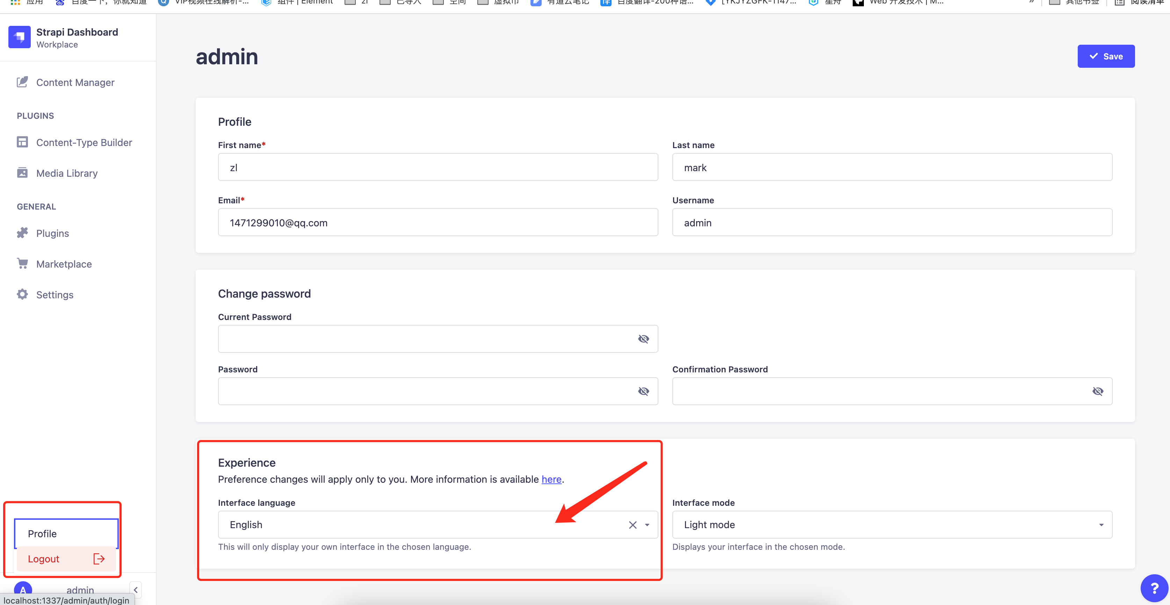Open the Interface mode dropdown
This screenshot has height=605, width=1170.
[x=1101, y=525]
